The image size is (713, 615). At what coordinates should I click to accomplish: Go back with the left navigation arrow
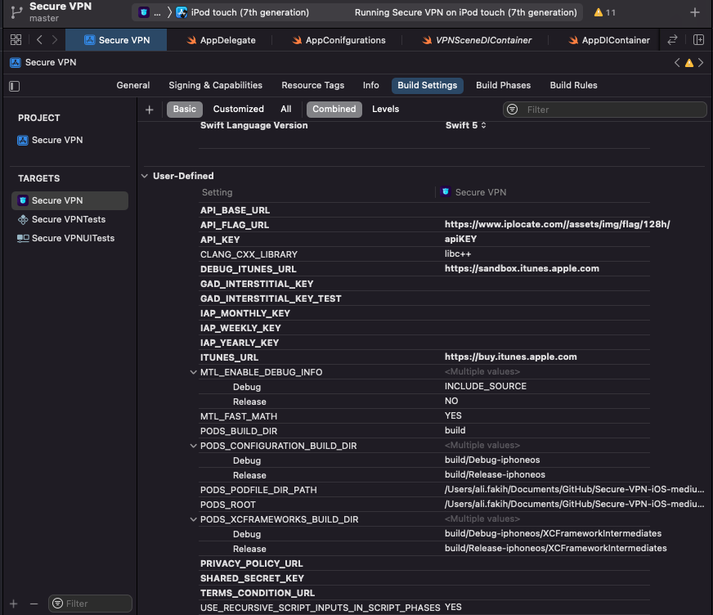[39, 40]
